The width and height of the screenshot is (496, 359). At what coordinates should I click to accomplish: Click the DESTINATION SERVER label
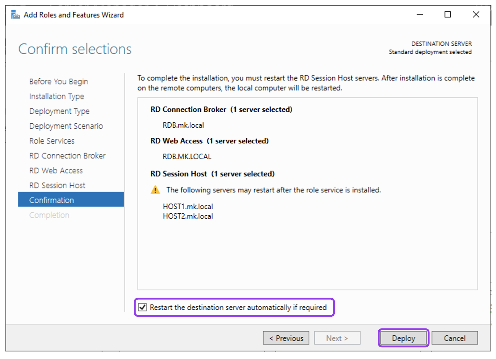coord(442,44)
